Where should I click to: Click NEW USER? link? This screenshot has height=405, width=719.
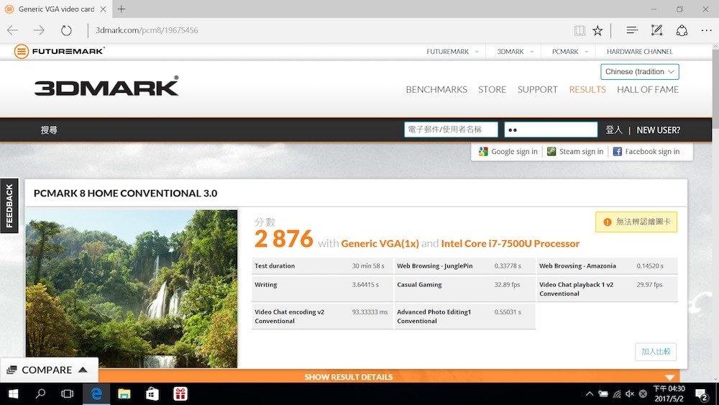(659, 130)
